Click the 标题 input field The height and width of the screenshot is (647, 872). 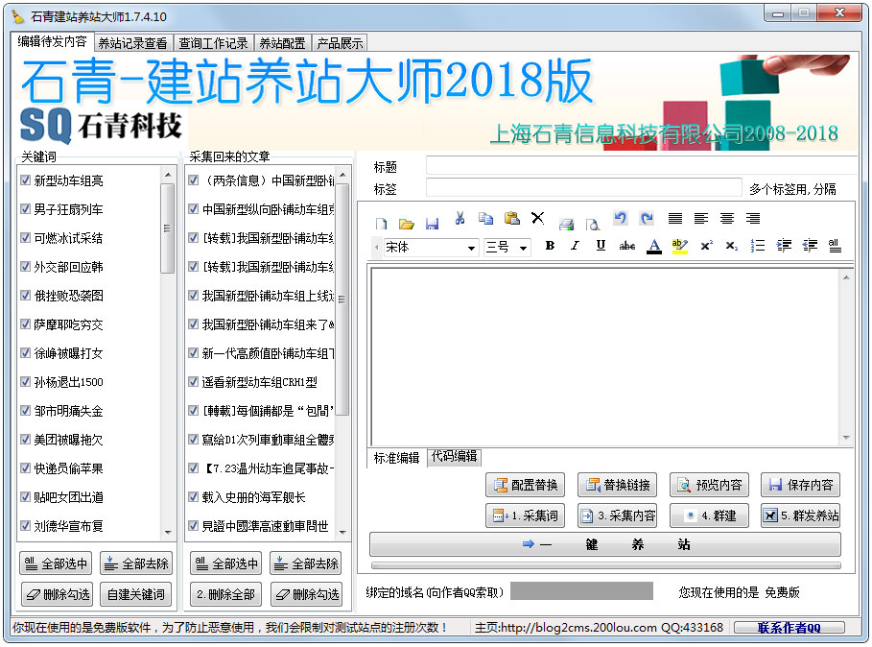coord(641,165)
